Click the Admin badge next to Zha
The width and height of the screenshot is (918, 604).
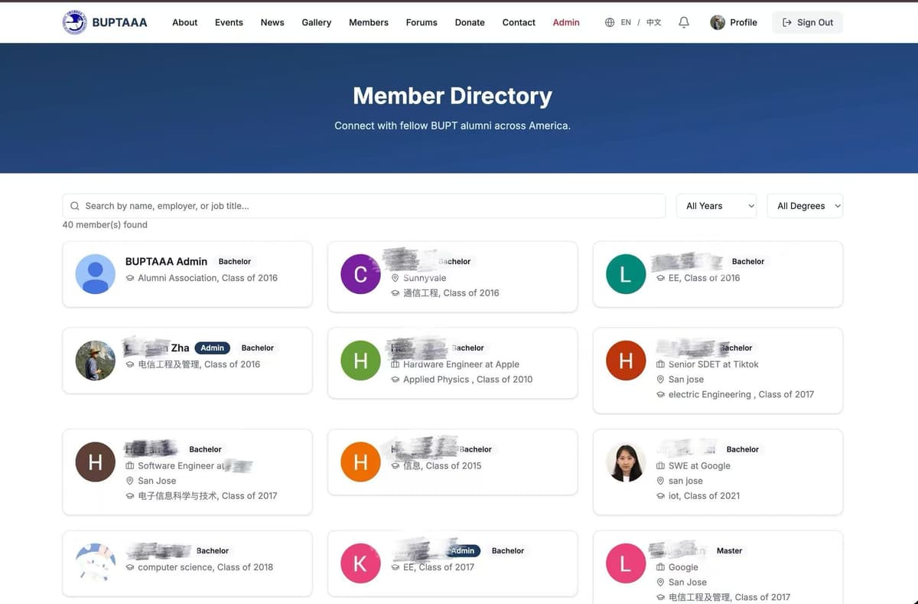point(213,348)
